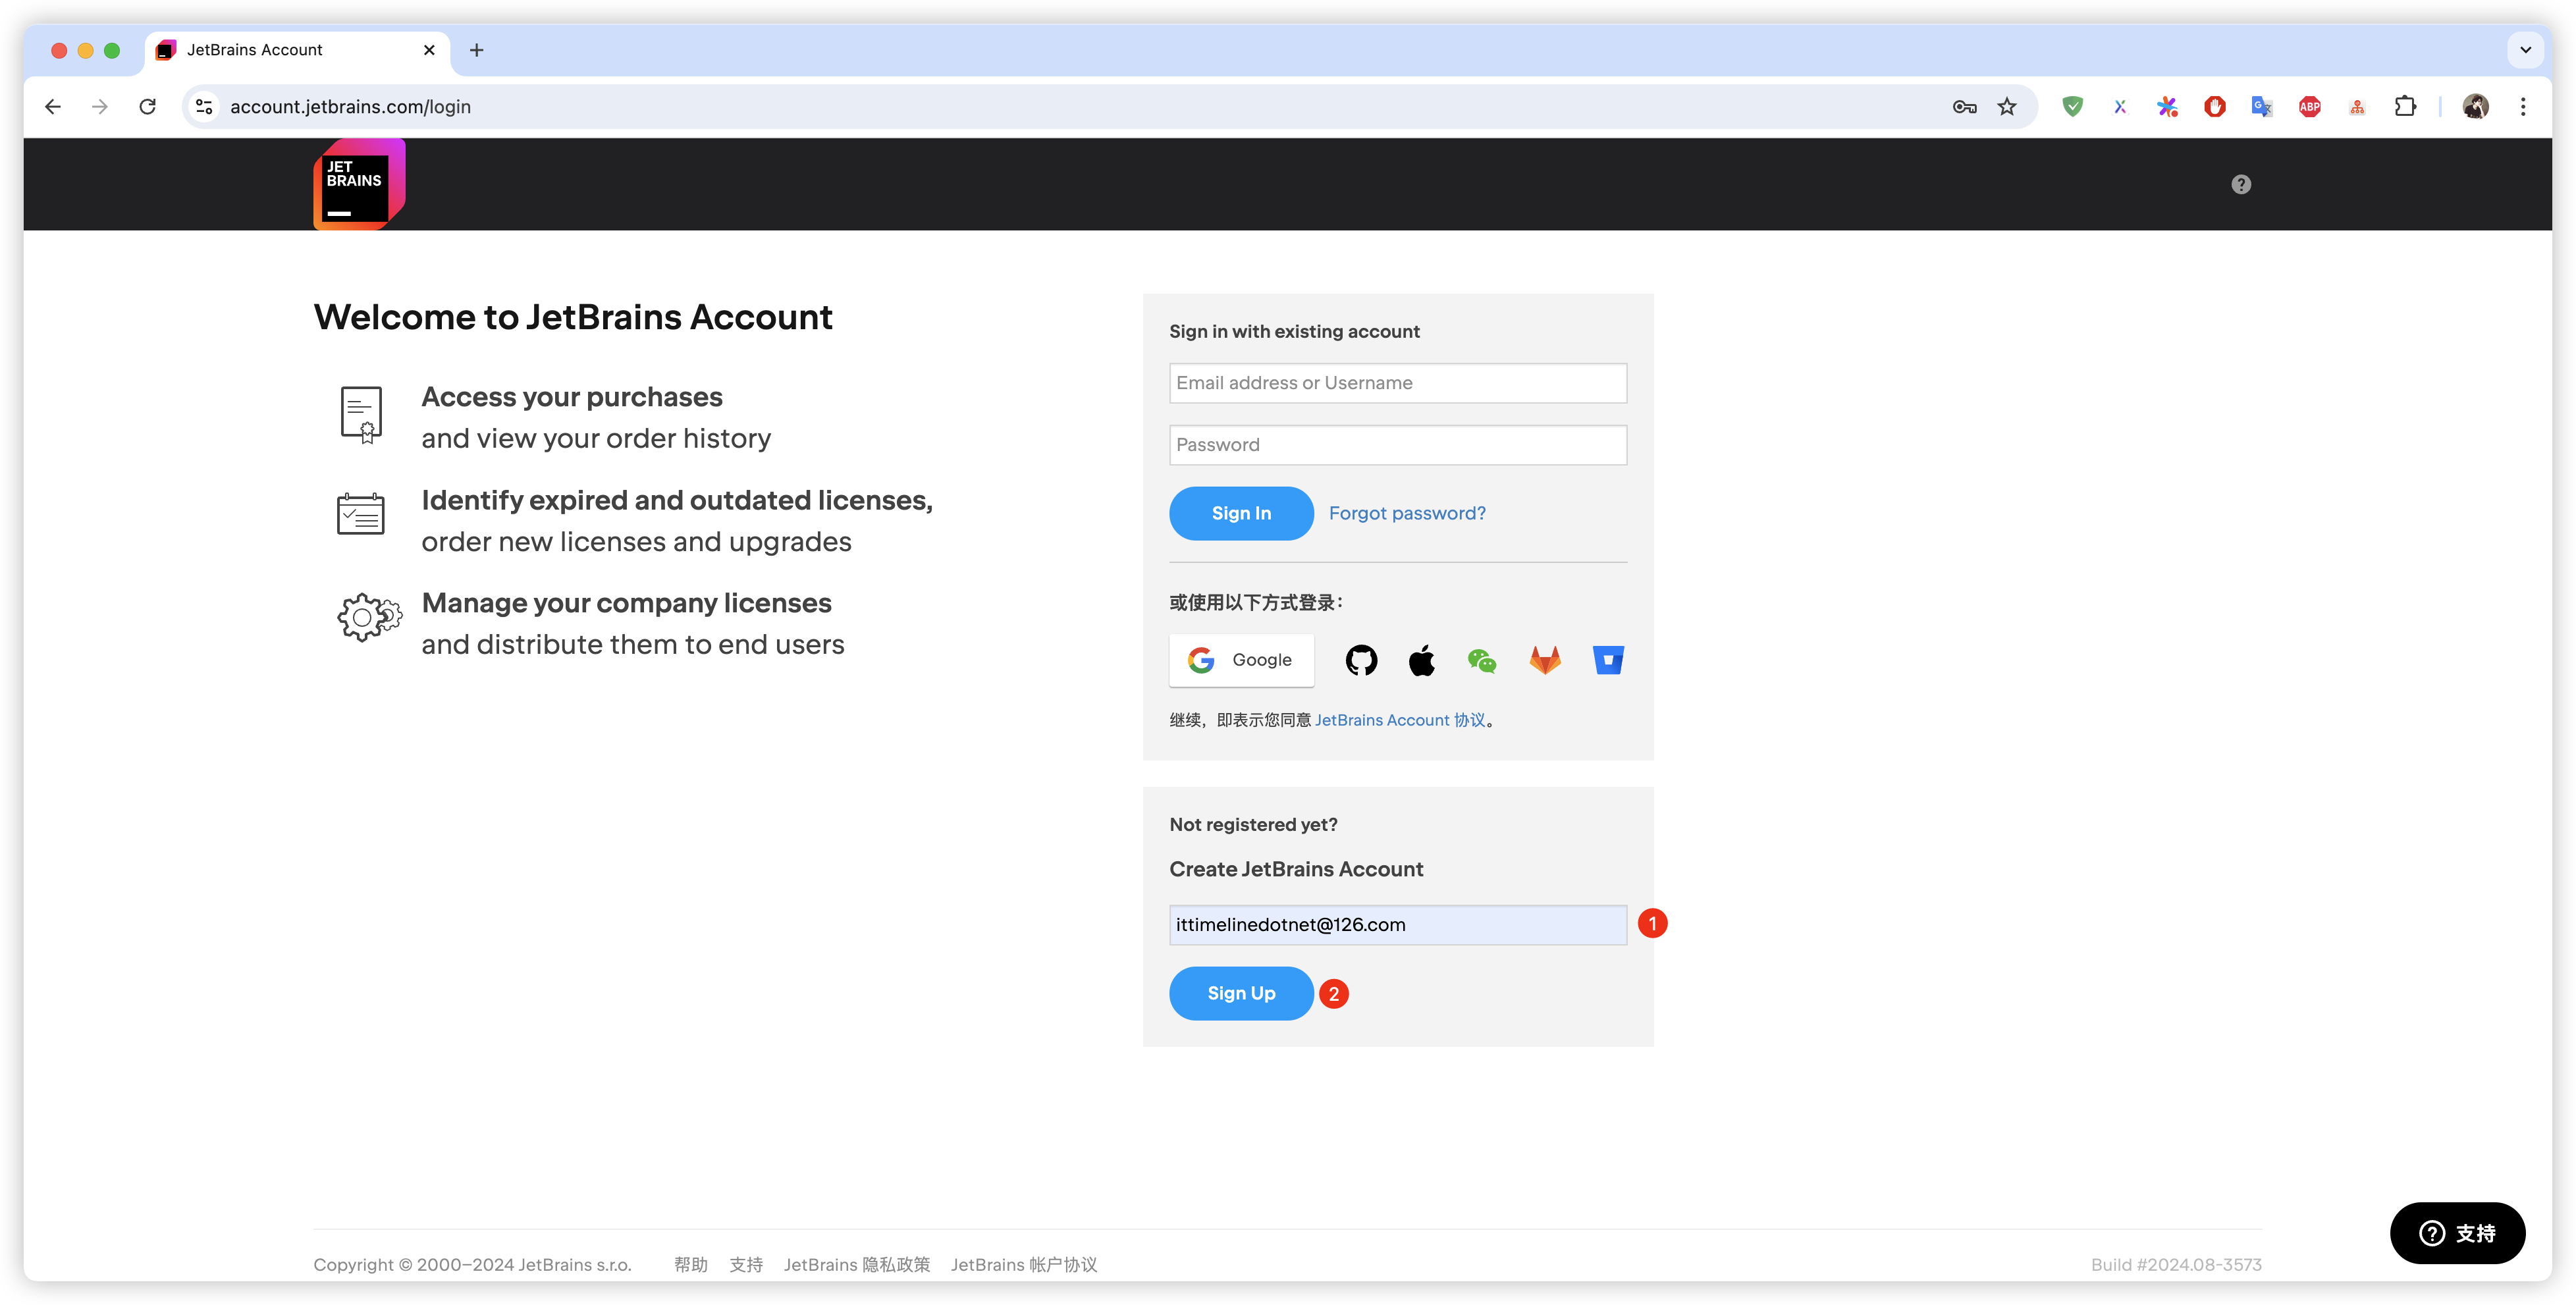Open the help question mark icon
The height and width of the screenshot is (1305, 2576).
coord(2241,184)
